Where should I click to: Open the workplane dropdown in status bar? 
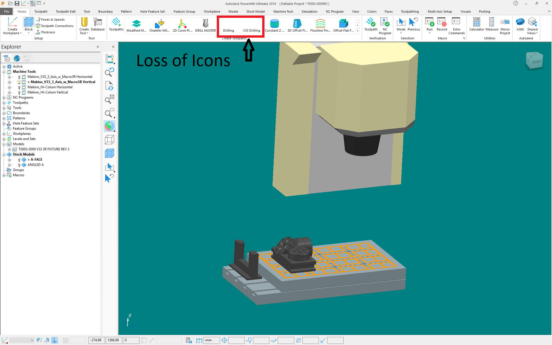pos(32,340)
